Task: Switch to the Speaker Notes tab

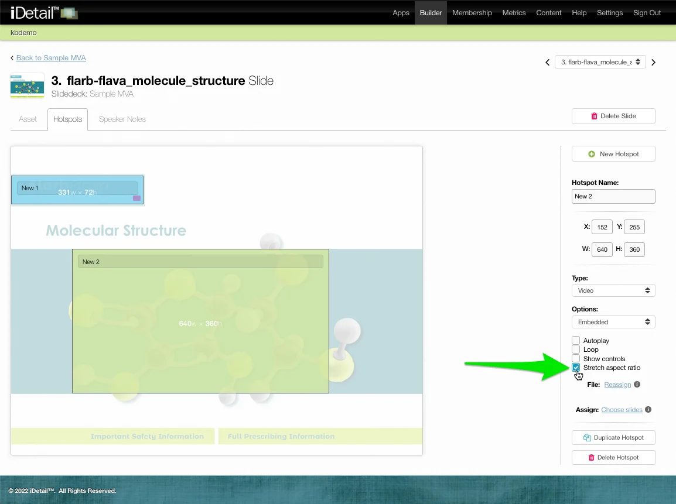Action: pos(122,119)
